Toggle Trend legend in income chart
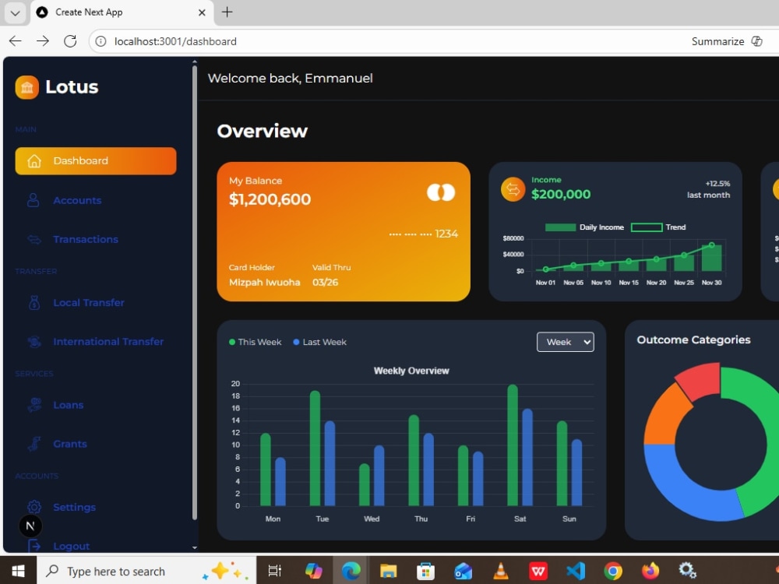779x584 pixels. click(658, 227)
